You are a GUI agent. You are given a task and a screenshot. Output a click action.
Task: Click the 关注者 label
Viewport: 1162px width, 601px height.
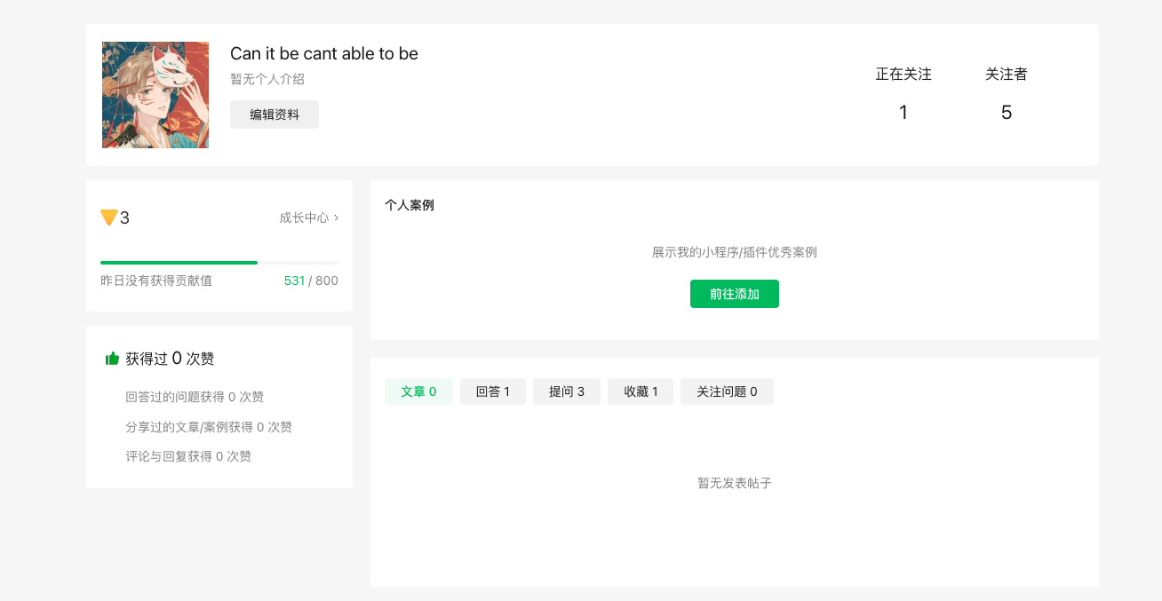(x=1007, y=75)
